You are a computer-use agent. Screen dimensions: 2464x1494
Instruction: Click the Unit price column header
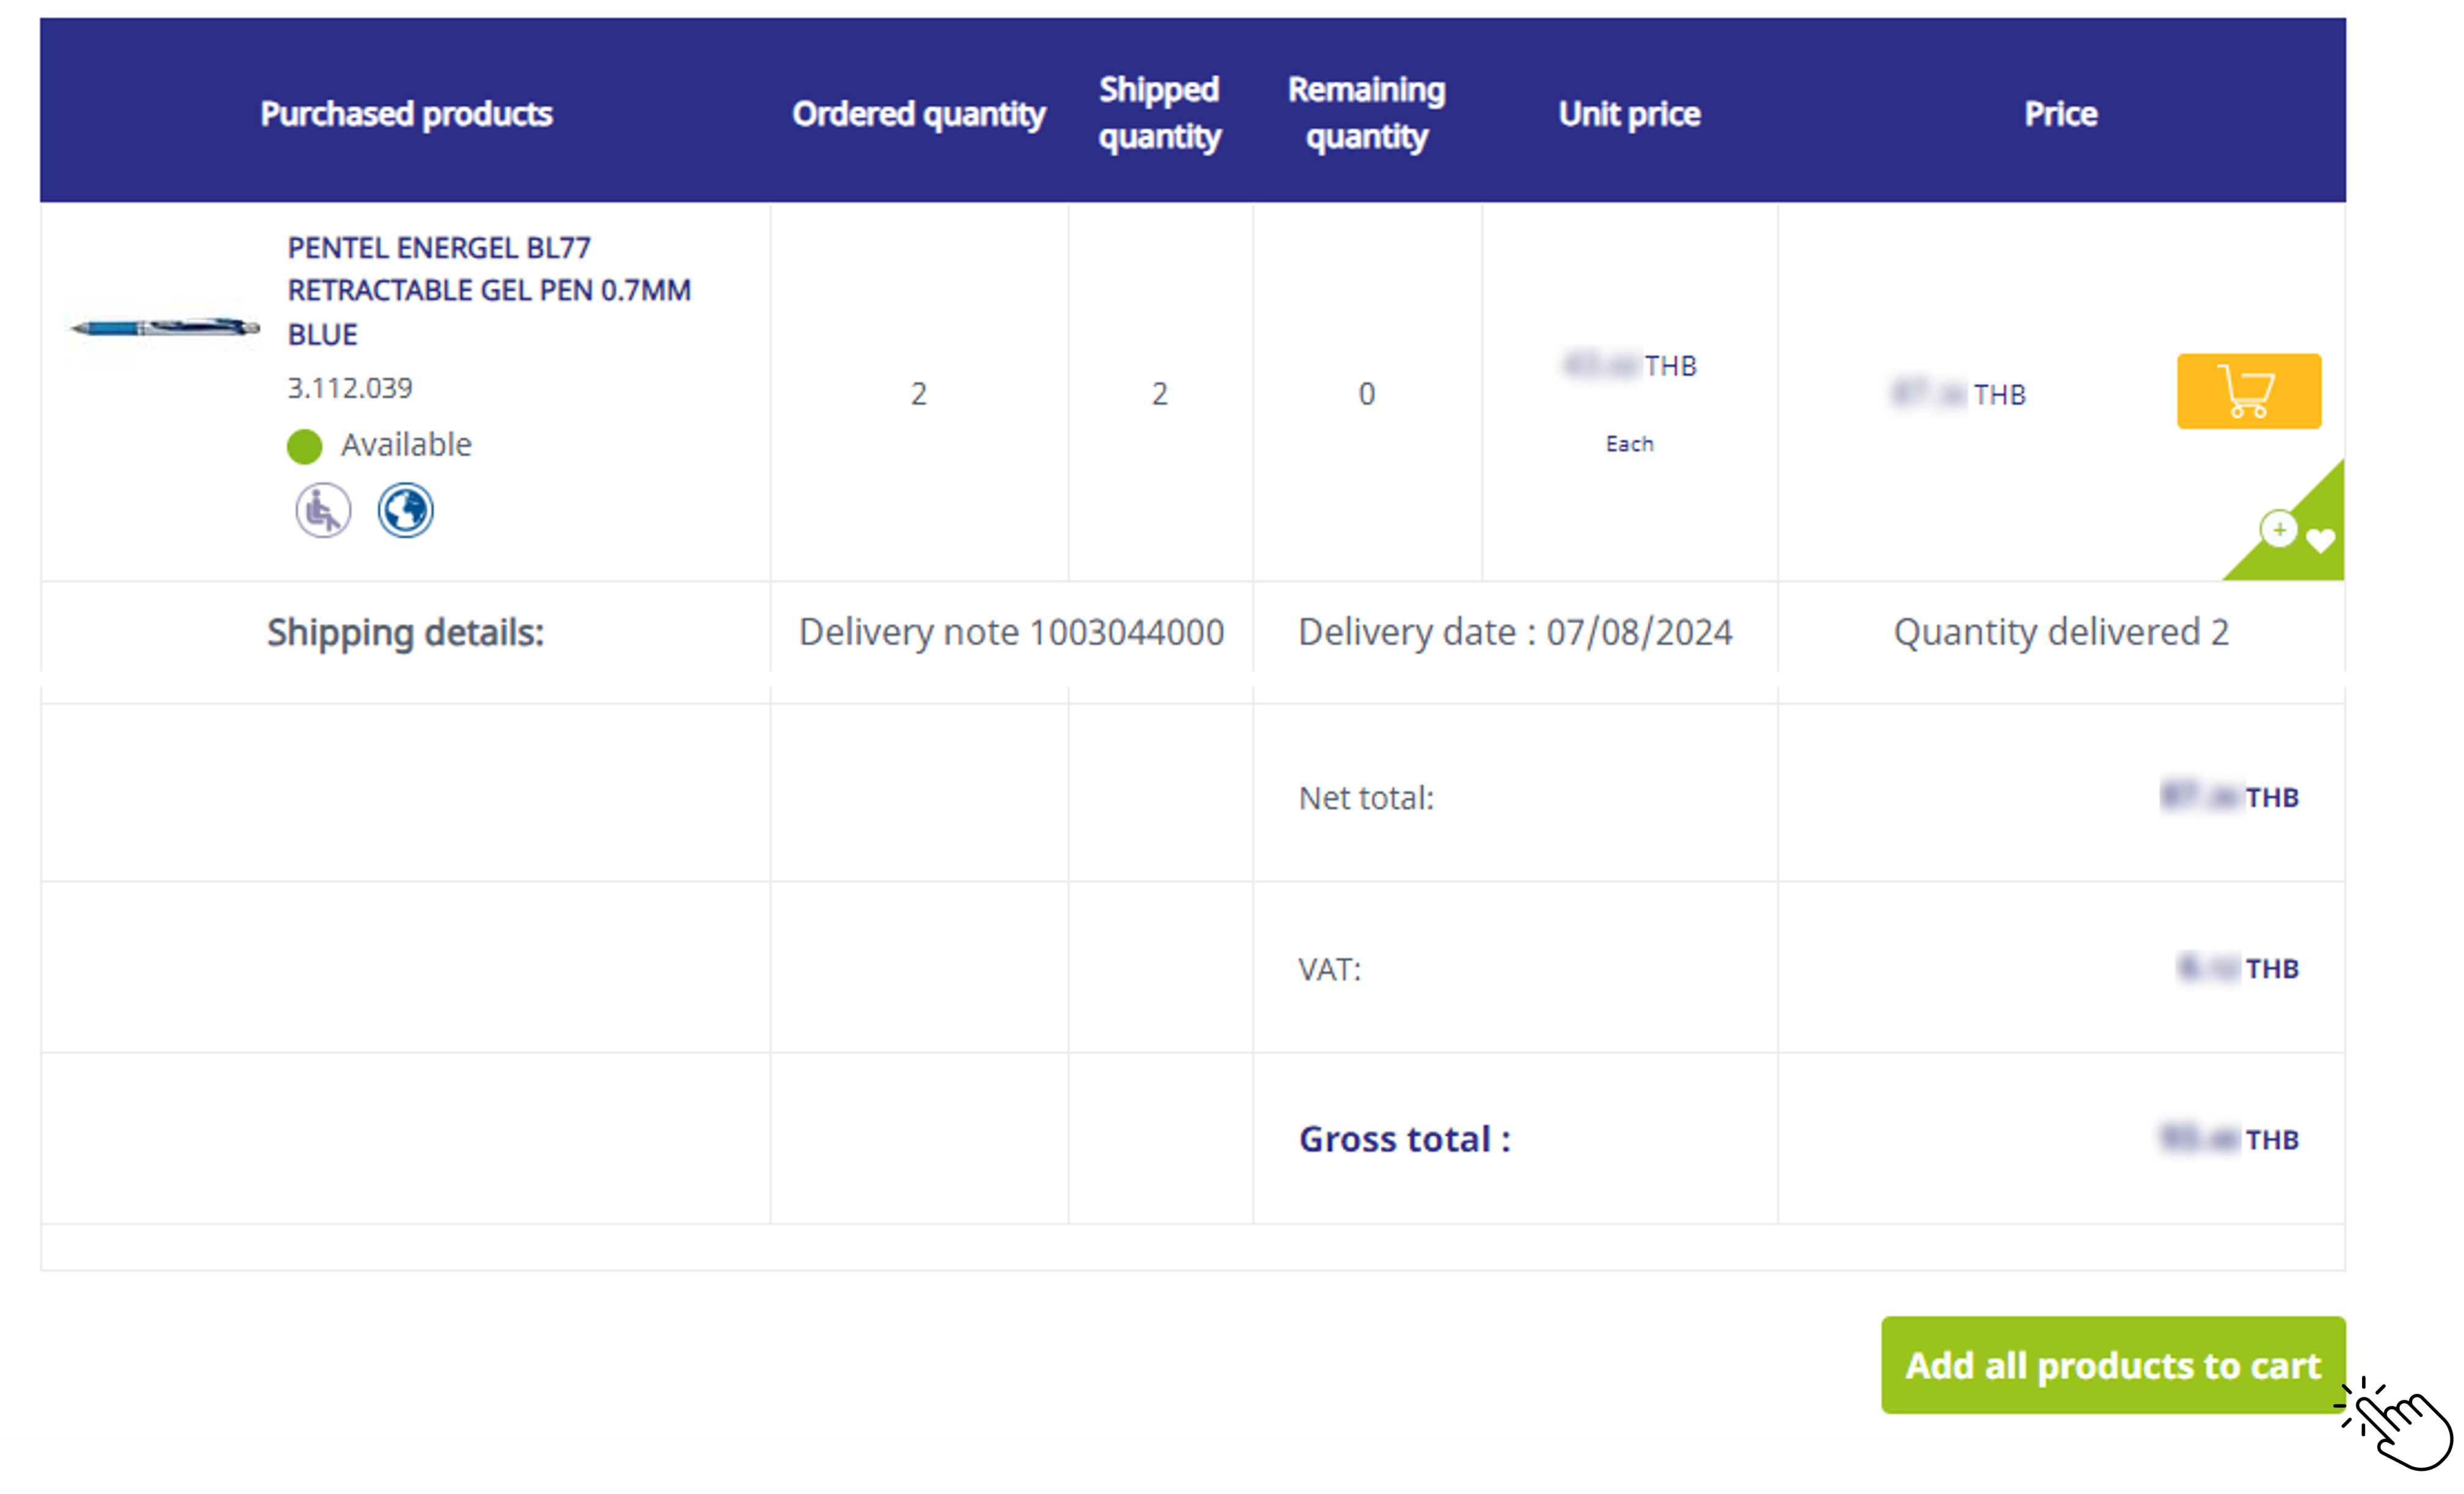(1629, 113)
